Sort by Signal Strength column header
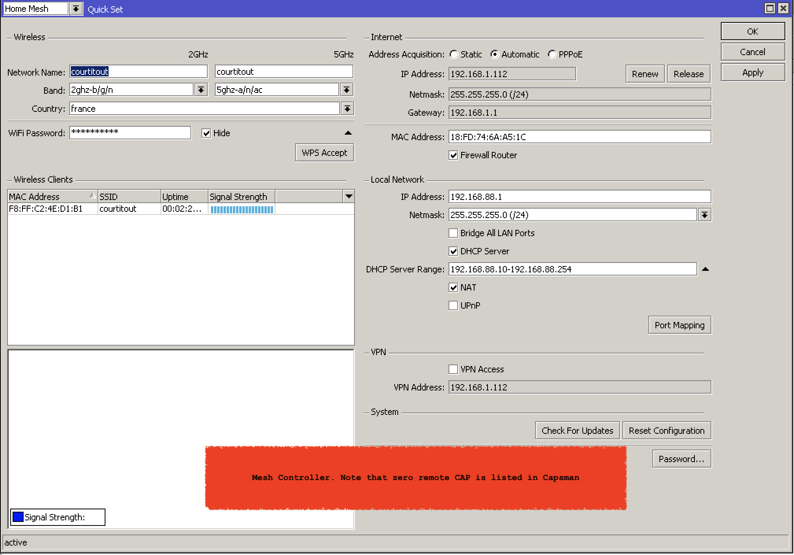Screen dimensions: 794x555 (242, 196)
